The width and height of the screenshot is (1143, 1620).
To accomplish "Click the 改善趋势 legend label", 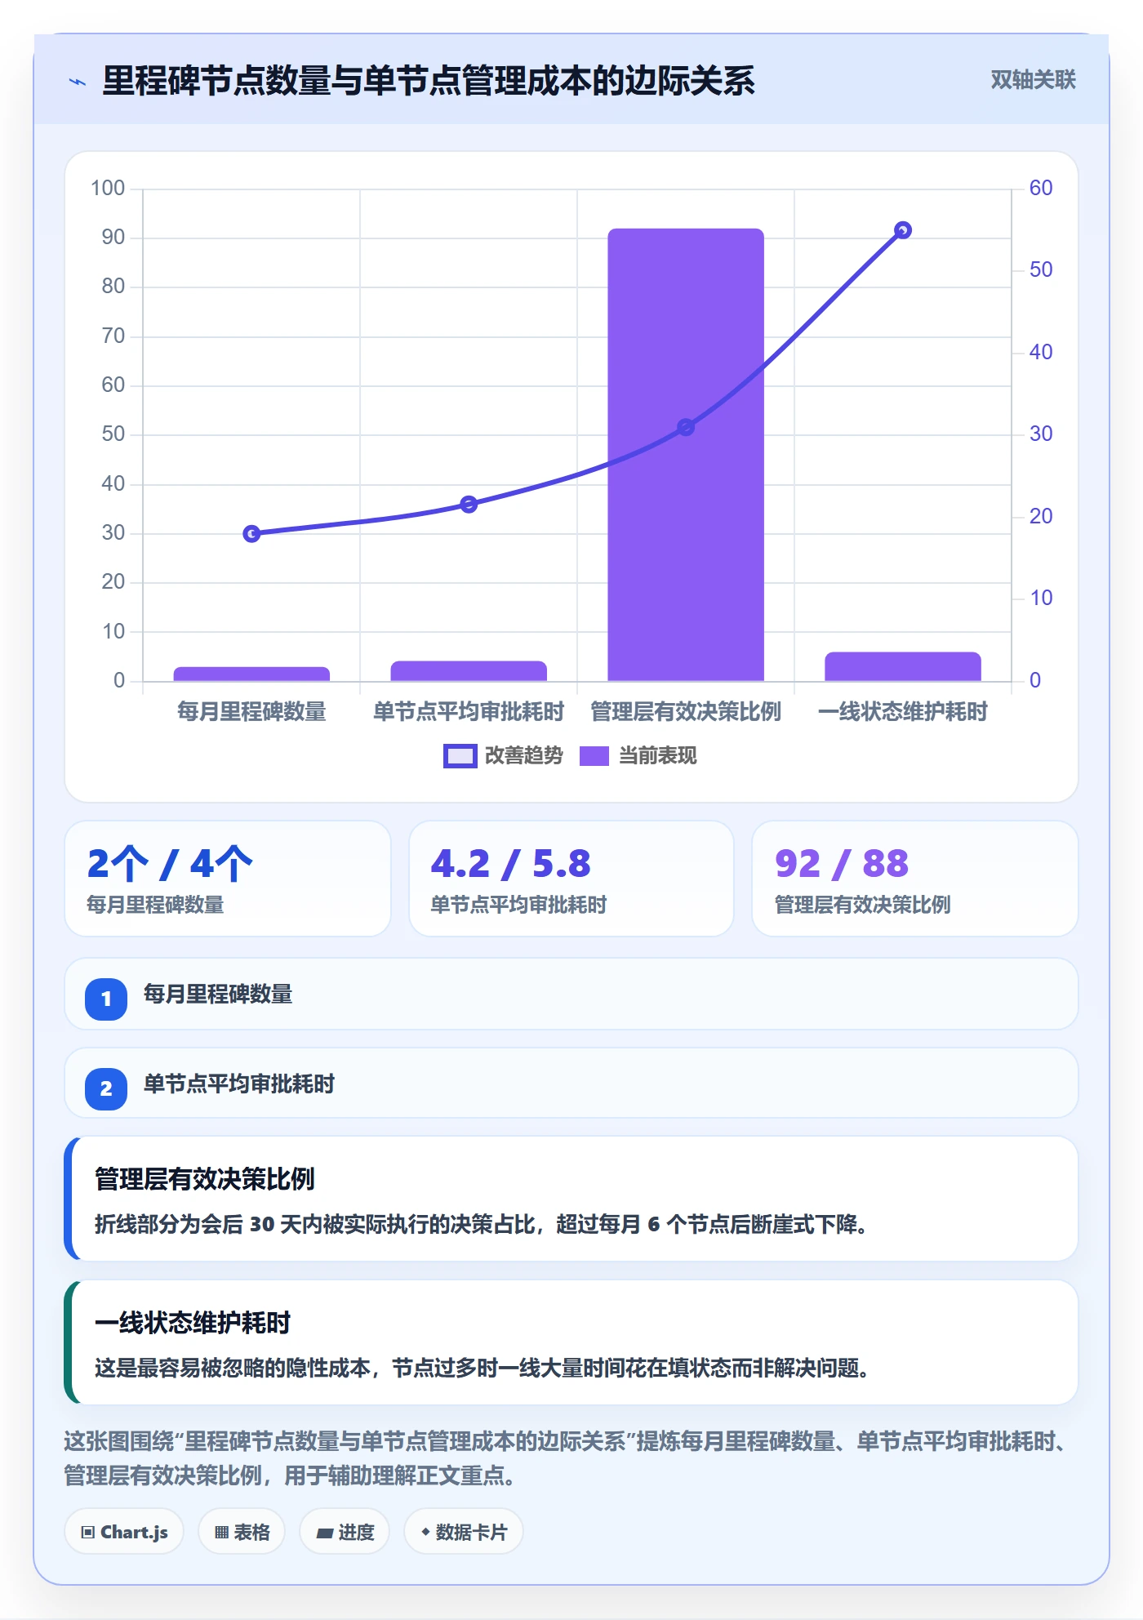I will click(x=523, y=756).
